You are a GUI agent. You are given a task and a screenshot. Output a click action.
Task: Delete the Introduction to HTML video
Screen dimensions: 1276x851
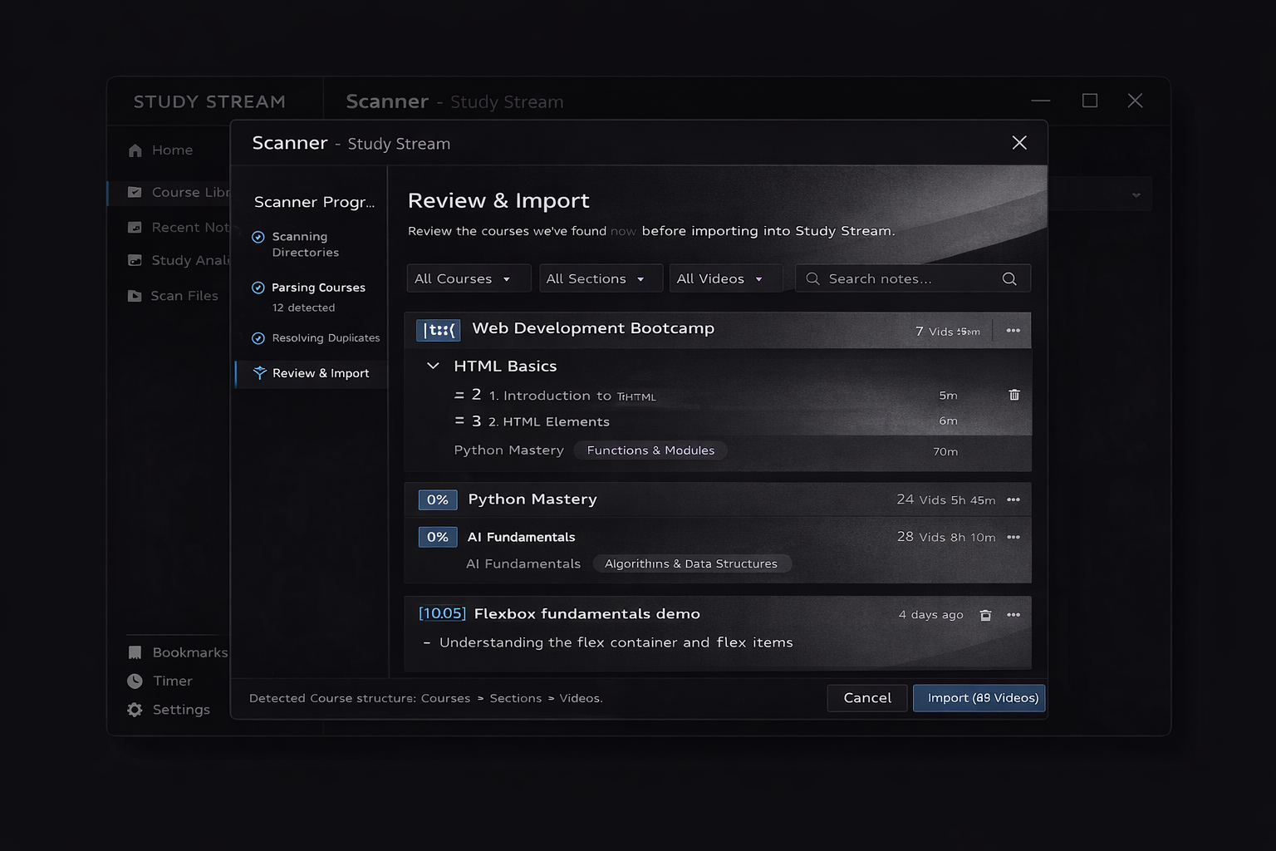tap(1014, 395)
